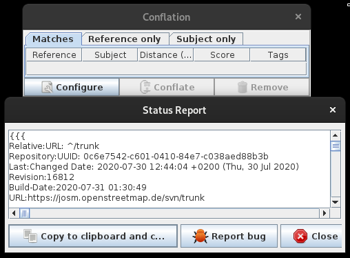Click the orange bug icon
Viewport: 350px width, 258px height.
(200, 236)
